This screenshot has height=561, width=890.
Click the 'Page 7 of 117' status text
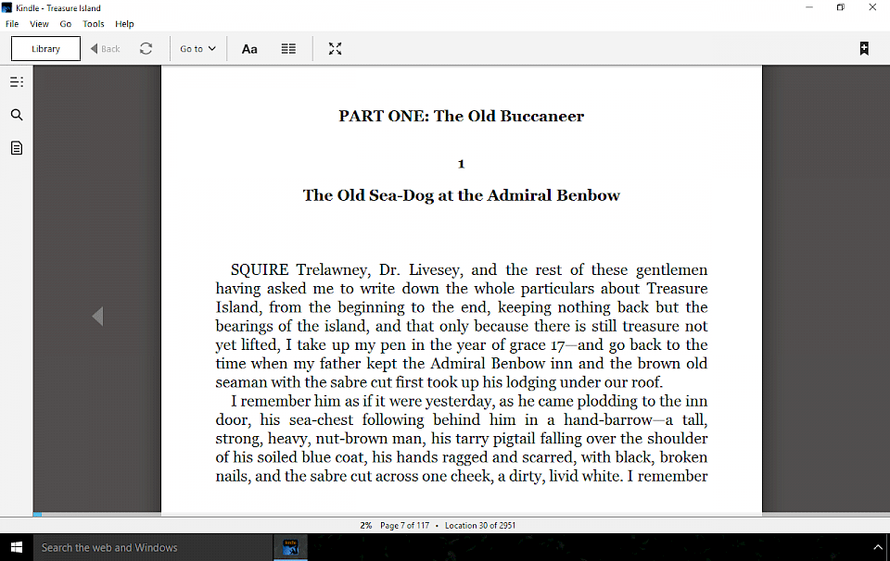tap(405, 525)
